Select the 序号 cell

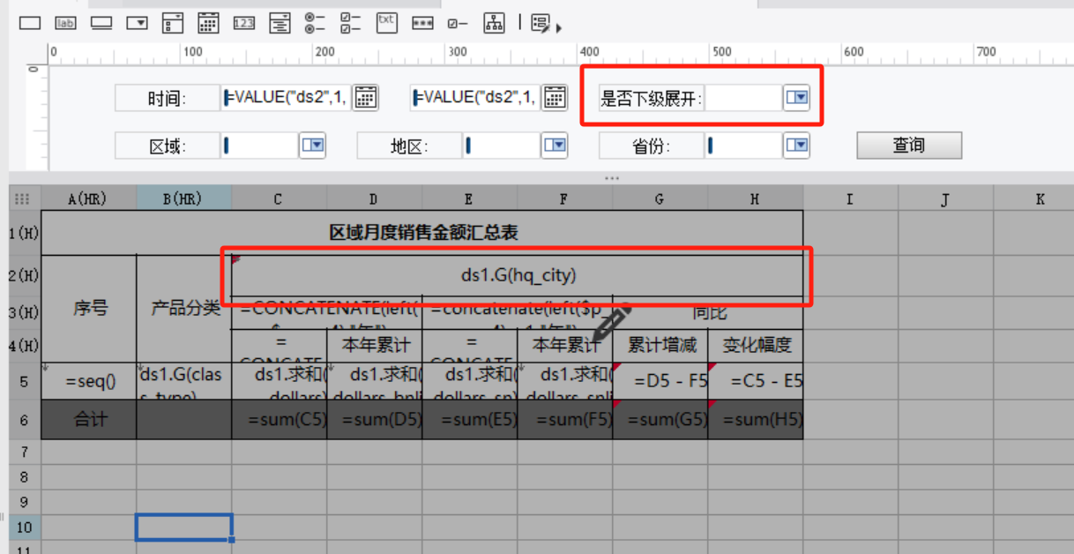coord(89,309)
